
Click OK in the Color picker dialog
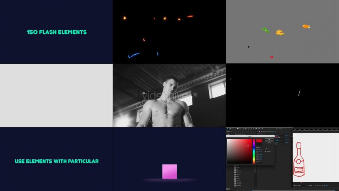pyautogui.click(x=269, y=139)
